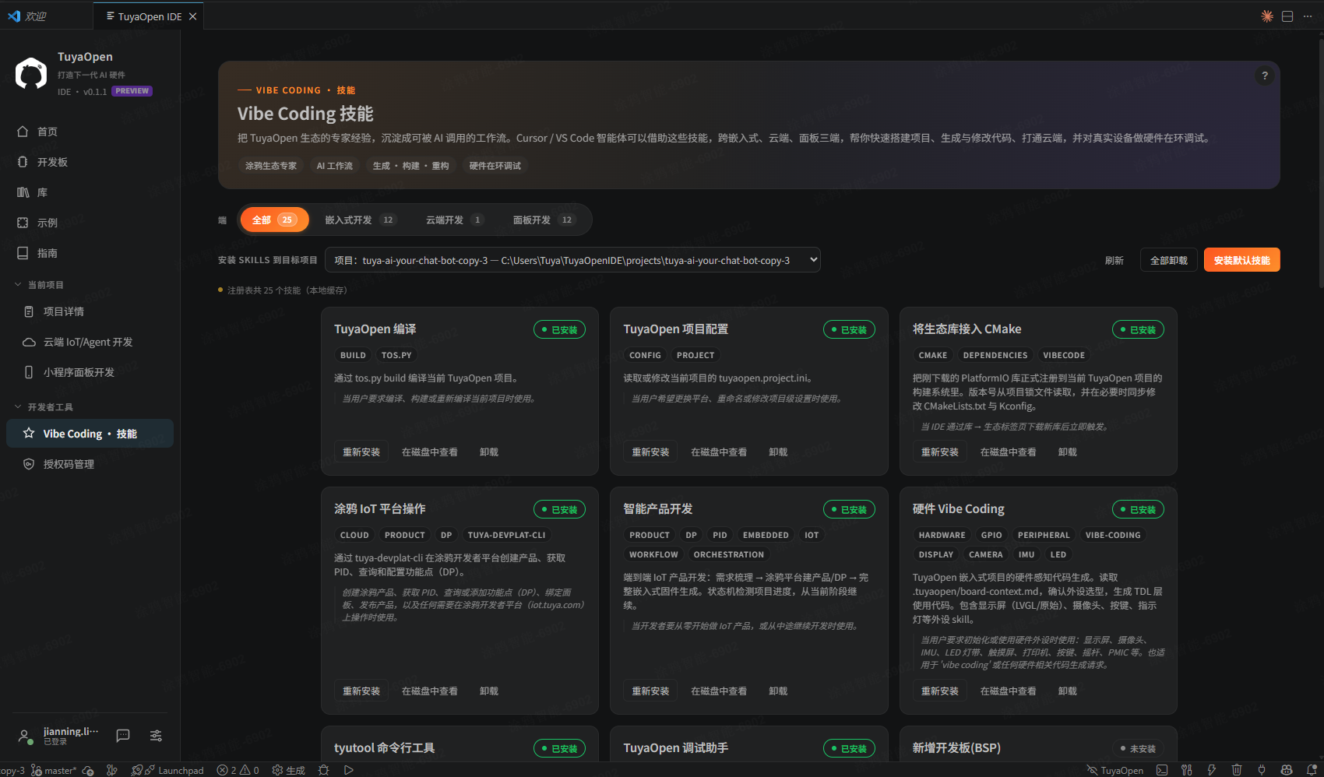Close the TuyaOpen IDE tab

[192, 16]
